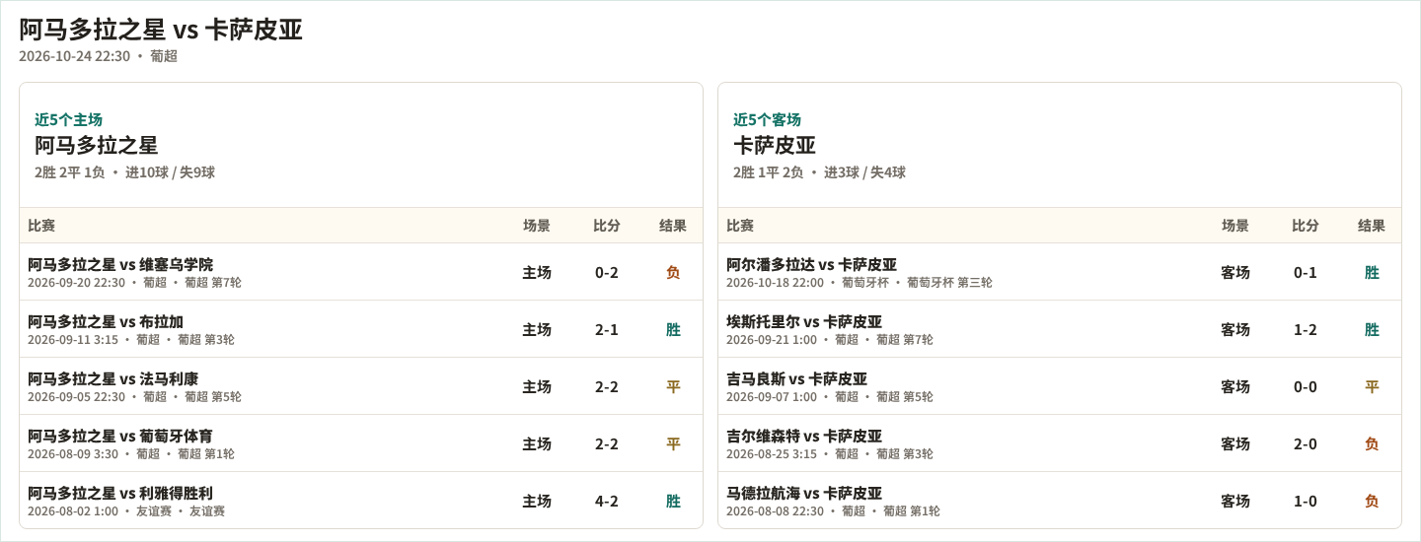Click the 比赛 column header in away table
This screenshot has height=542, width=1421.
pos(740,225)
